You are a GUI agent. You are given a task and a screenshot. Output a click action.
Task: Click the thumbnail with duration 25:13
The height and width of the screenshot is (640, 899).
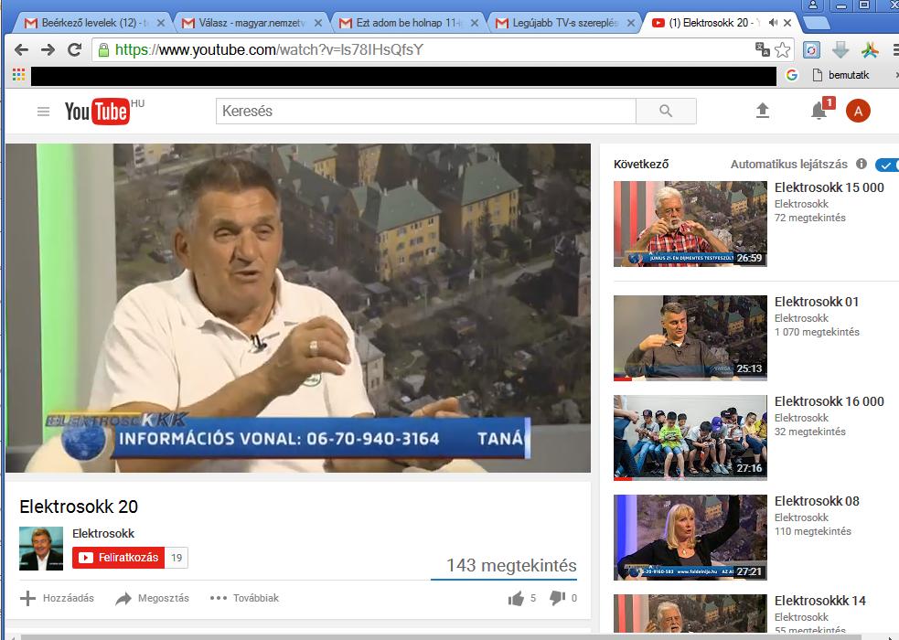(690, 338)
